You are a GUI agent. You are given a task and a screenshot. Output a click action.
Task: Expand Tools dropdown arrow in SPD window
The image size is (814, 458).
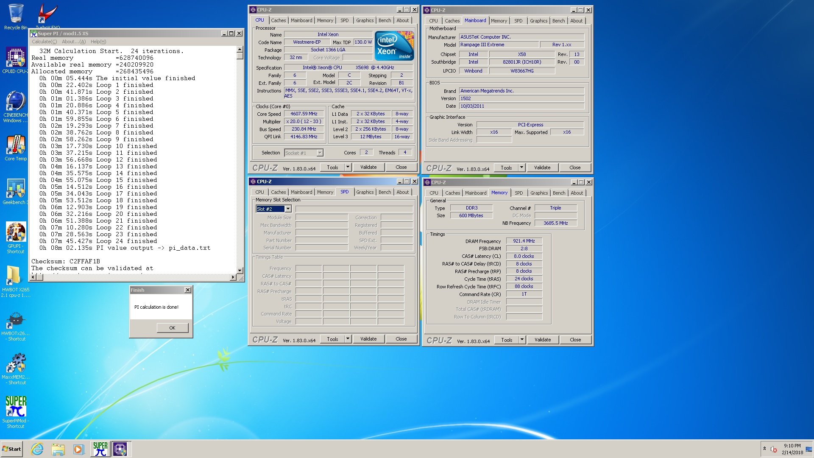pyautogui.click(x=348, y=339)
